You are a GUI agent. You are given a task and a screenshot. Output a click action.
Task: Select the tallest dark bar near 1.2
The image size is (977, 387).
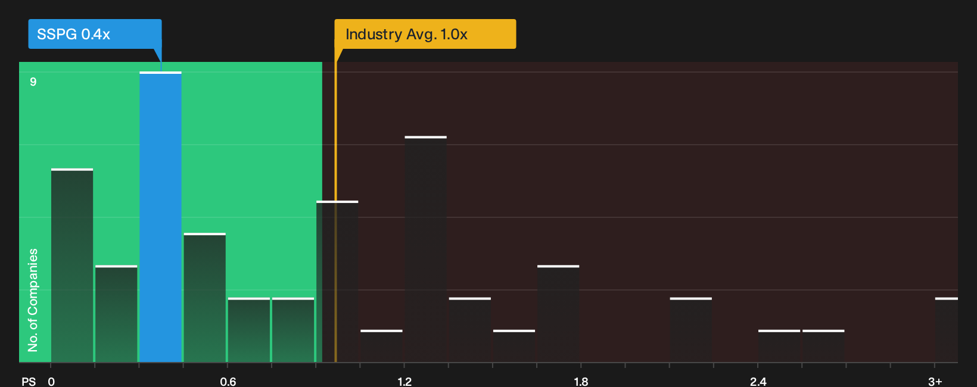click(425, 249)
